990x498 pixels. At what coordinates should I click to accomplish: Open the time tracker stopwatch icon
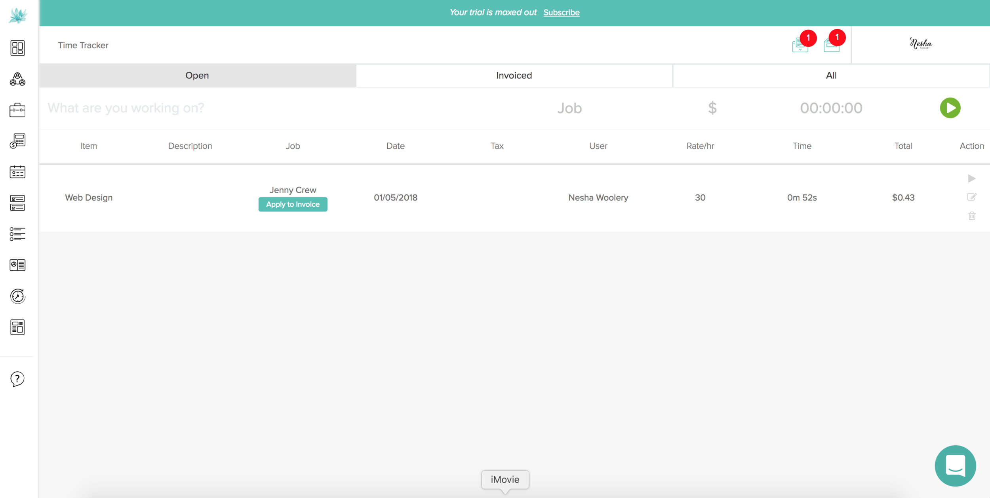coord(17,296)
